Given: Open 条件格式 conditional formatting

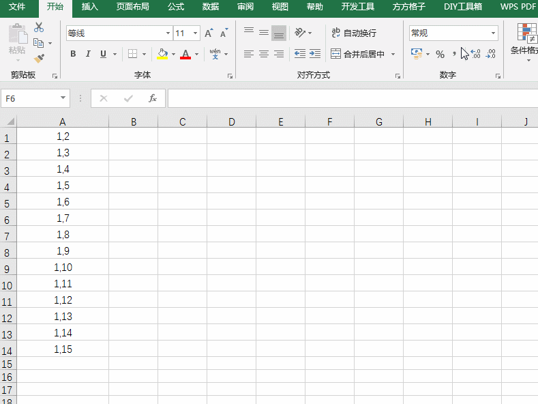Looking at the screenshot, I should (526, 42).
